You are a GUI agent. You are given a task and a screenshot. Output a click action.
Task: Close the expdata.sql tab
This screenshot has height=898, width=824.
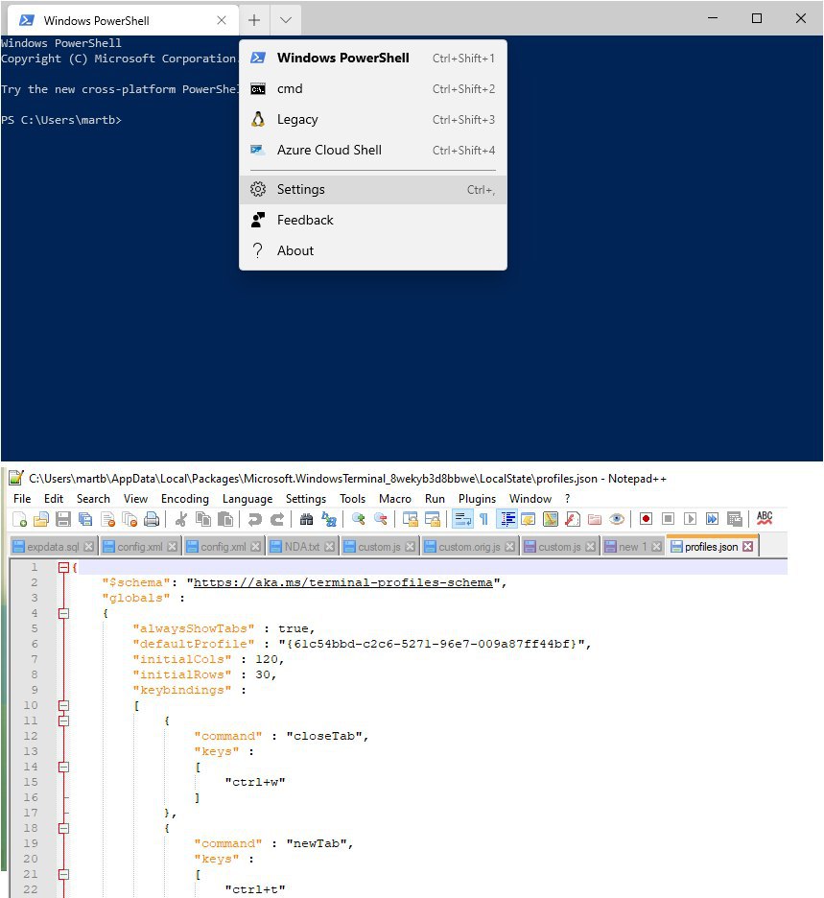[x=89, y=546]
